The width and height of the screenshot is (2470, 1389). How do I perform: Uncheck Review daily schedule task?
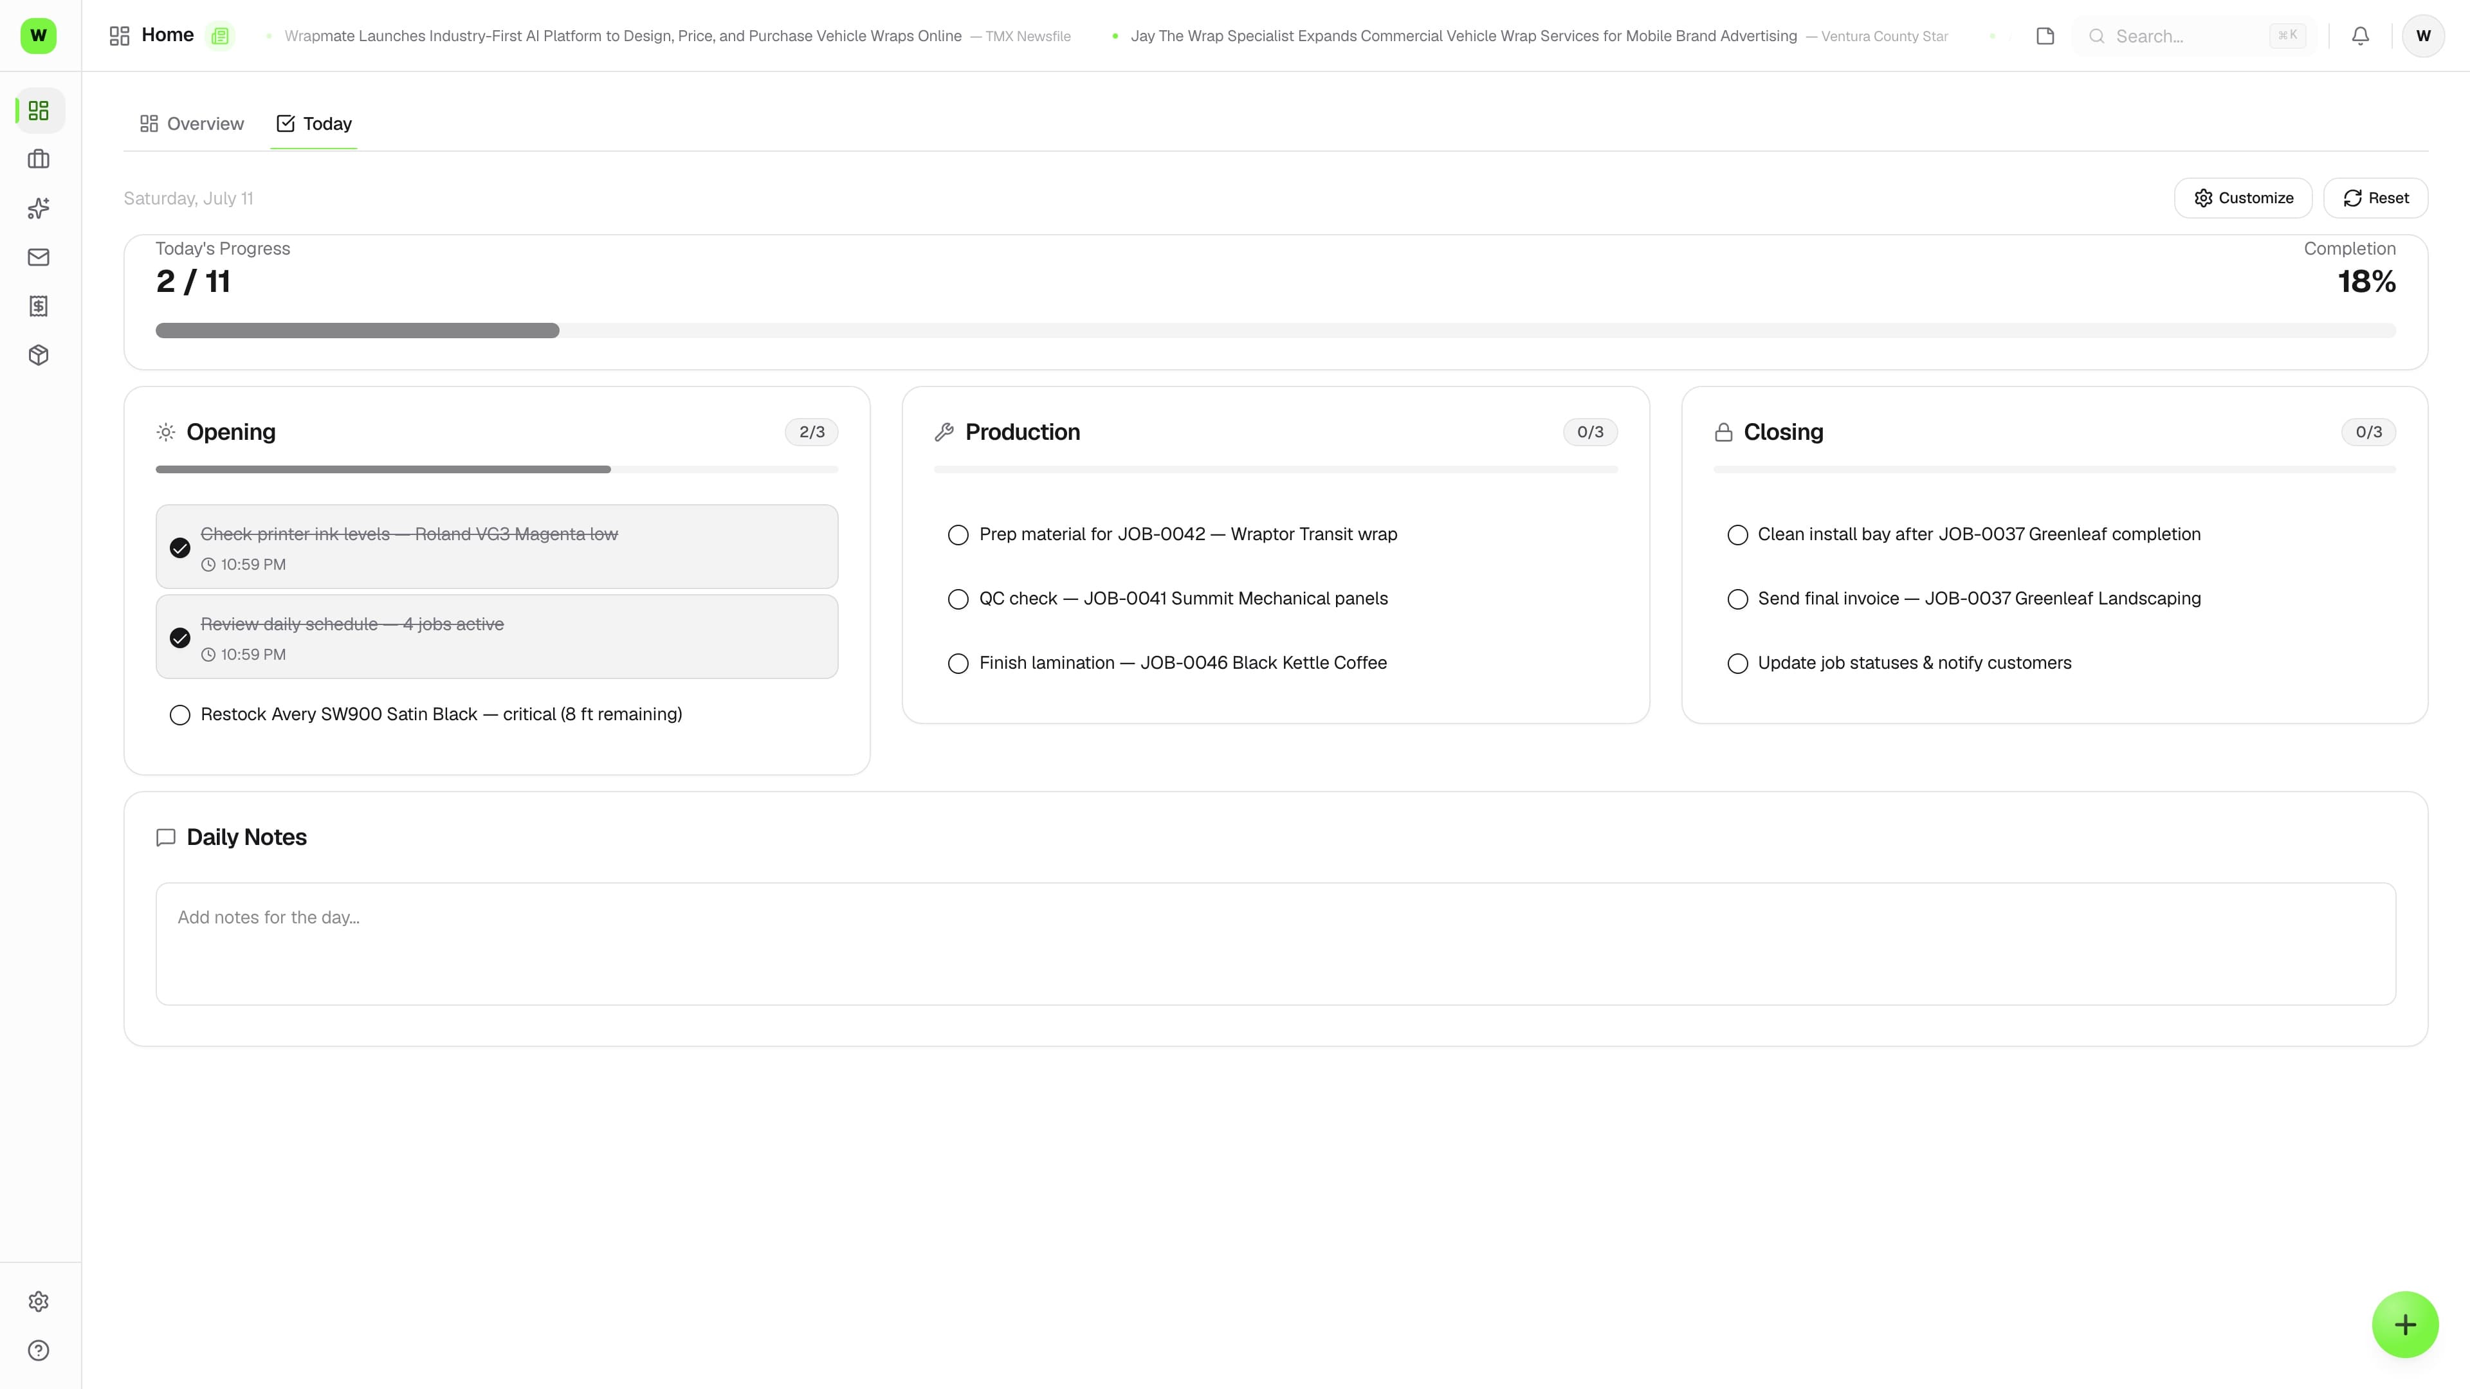tap(179, 639)
